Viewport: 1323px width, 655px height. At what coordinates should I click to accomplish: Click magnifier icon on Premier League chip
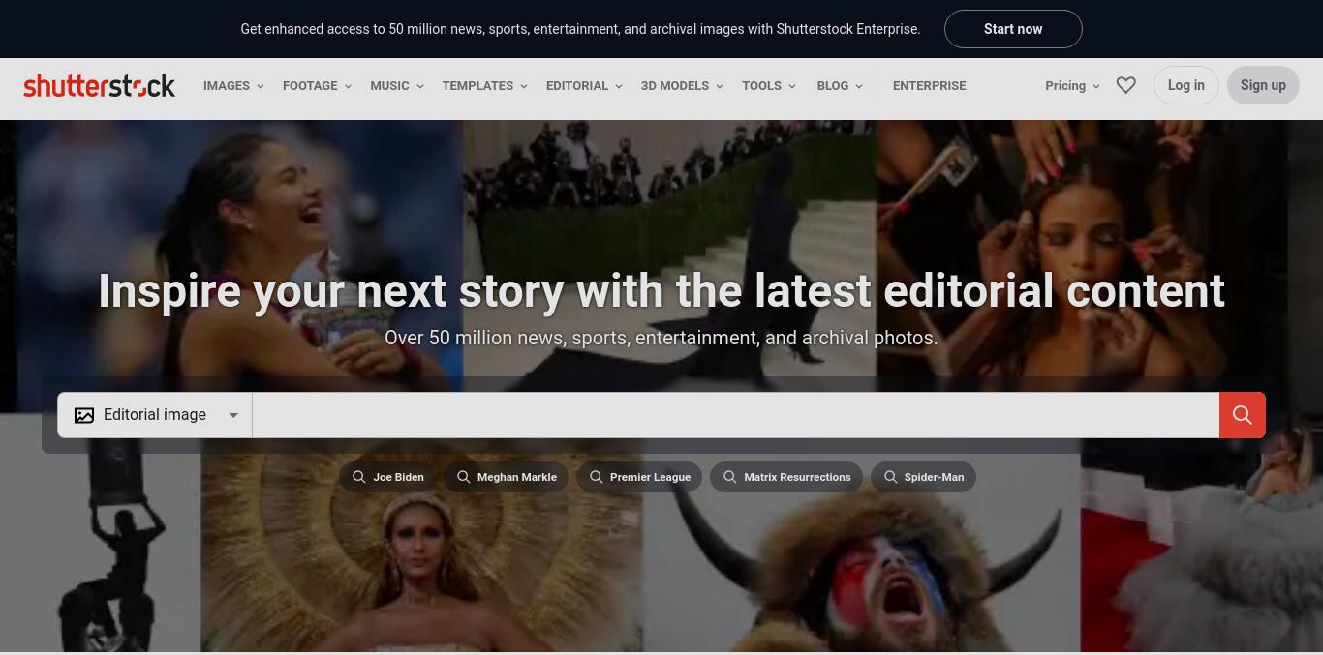click(597, 477)
